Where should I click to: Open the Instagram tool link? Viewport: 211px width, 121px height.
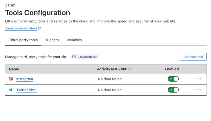pos(24,79)
